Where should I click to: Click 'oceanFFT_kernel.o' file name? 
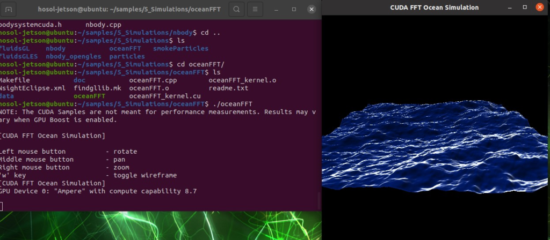(x=242, y=80)
